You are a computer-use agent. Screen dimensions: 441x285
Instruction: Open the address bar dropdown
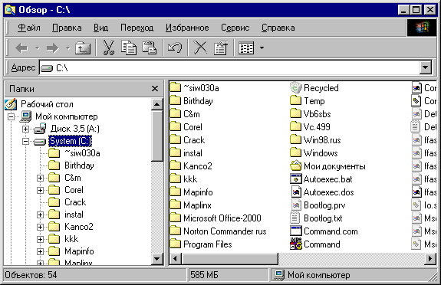coord(425,67)
